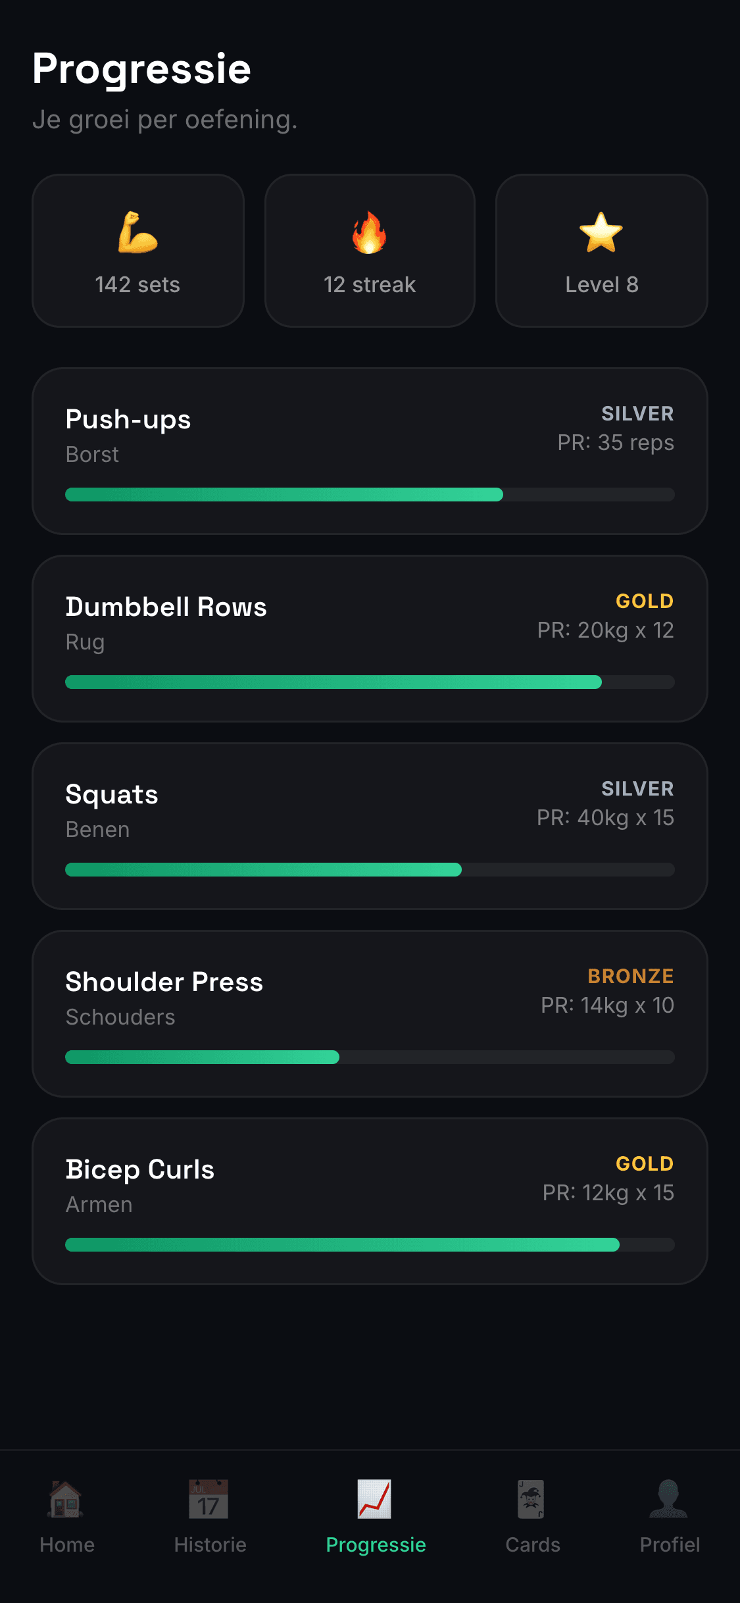
Task: Open Home via the house icon
Action: [x=66, y=1499]
